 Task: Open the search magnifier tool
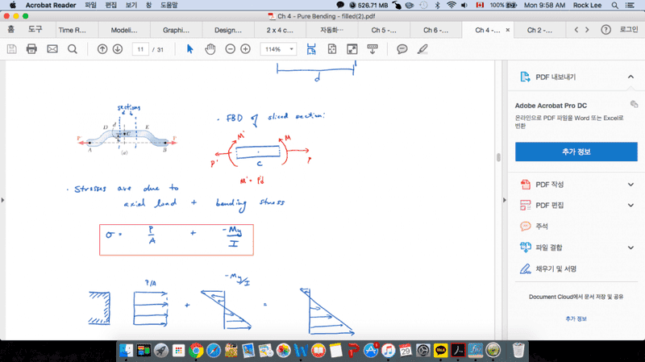73,49
